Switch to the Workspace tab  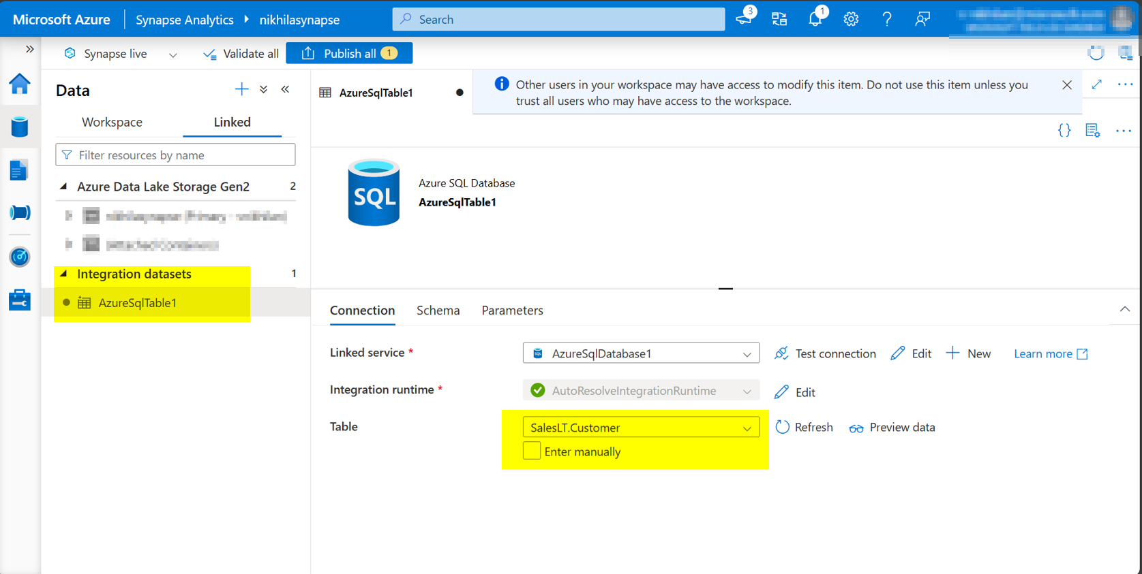tap(112, 122)
